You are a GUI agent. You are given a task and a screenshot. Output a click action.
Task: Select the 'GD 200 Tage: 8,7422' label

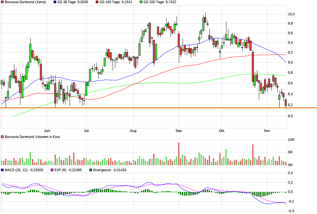pos(160,2)
